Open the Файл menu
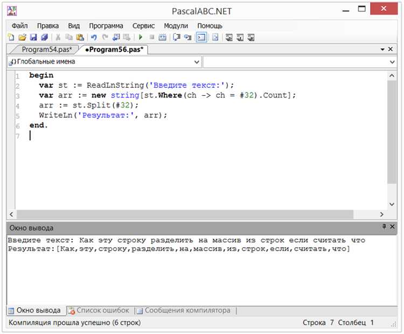 point(19,26)
